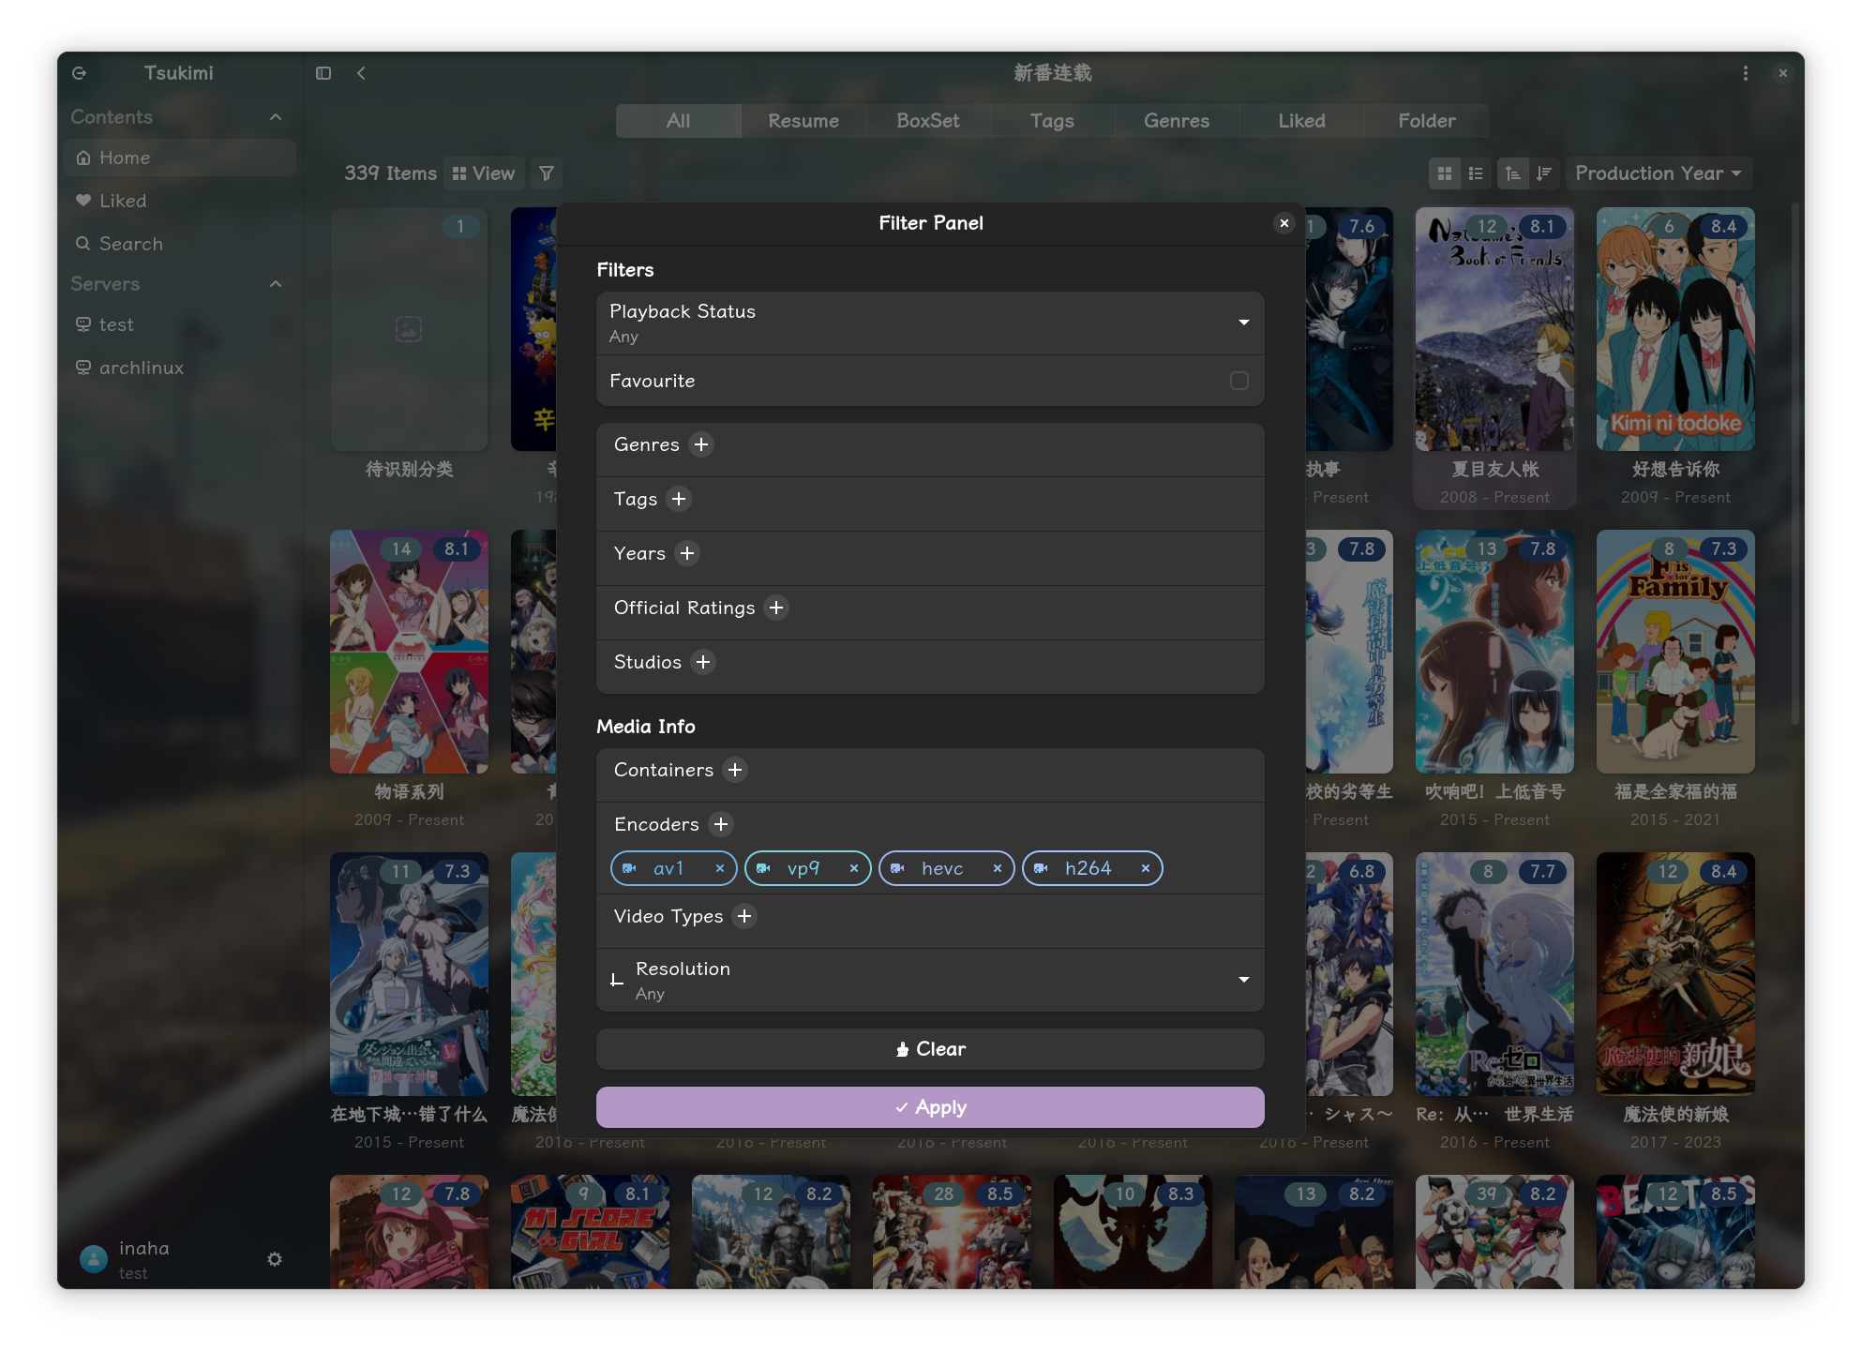The width and height of the screenshot is (1862, 1352).
Task: Add an Official Ratings filter
Action: coord(776,608)
